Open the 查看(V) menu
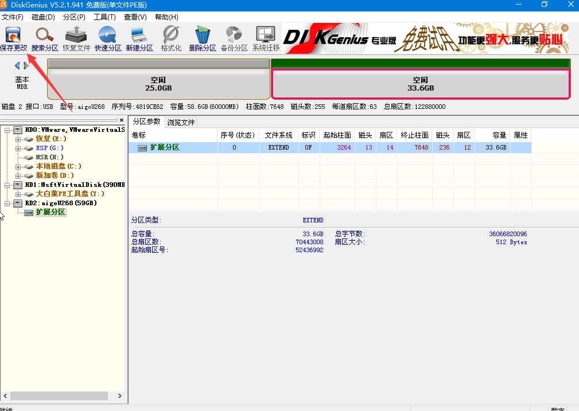 tap(135, 17)
